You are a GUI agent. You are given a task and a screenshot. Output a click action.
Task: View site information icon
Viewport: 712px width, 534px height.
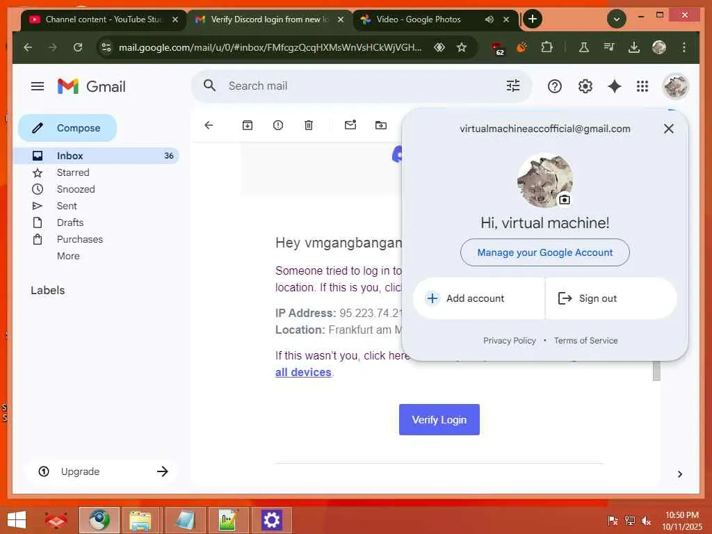(106, 47)
